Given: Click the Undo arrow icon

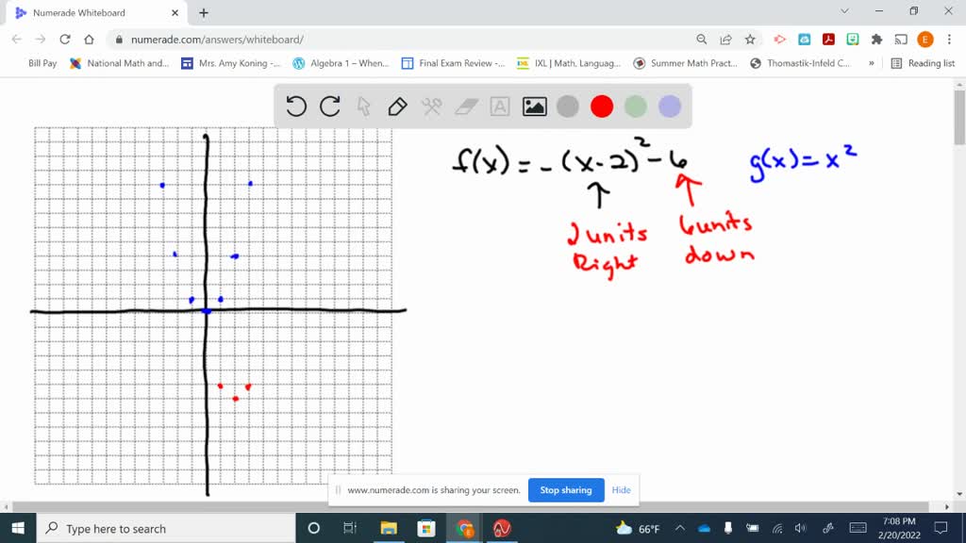Looking at the screenshot, I should 295,107.
